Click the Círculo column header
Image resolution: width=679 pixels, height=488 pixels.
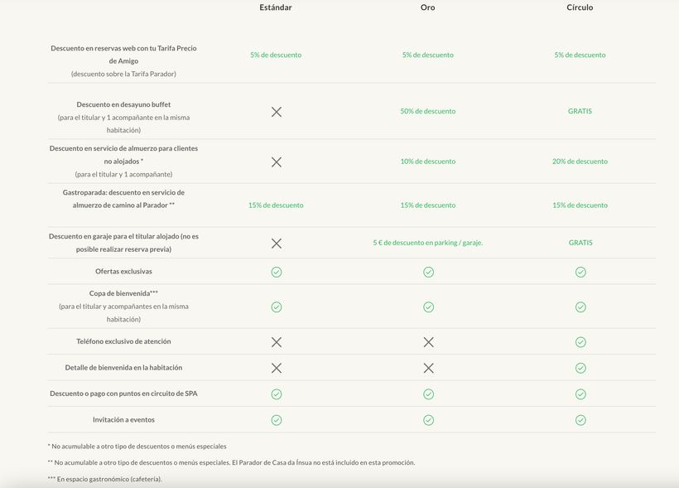tap(580, 7)
